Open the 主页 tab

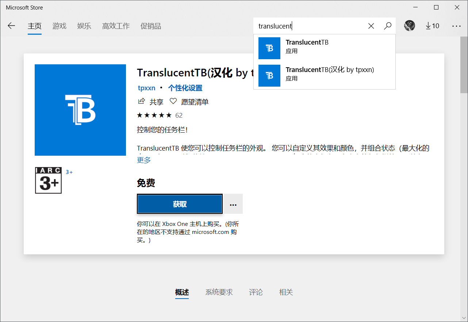[x=35, y=26]
